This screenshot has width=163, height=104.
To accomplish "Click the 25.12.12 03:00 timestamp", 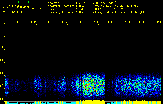I will pos(13,12).
